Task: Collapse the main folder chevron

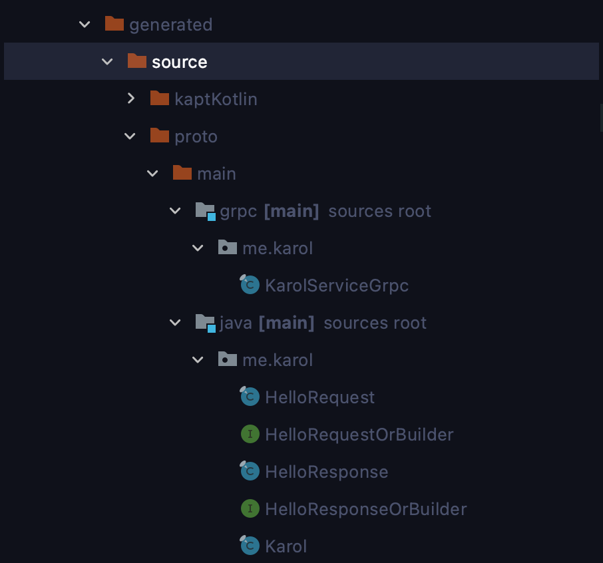Action: (x=152, y=174)
